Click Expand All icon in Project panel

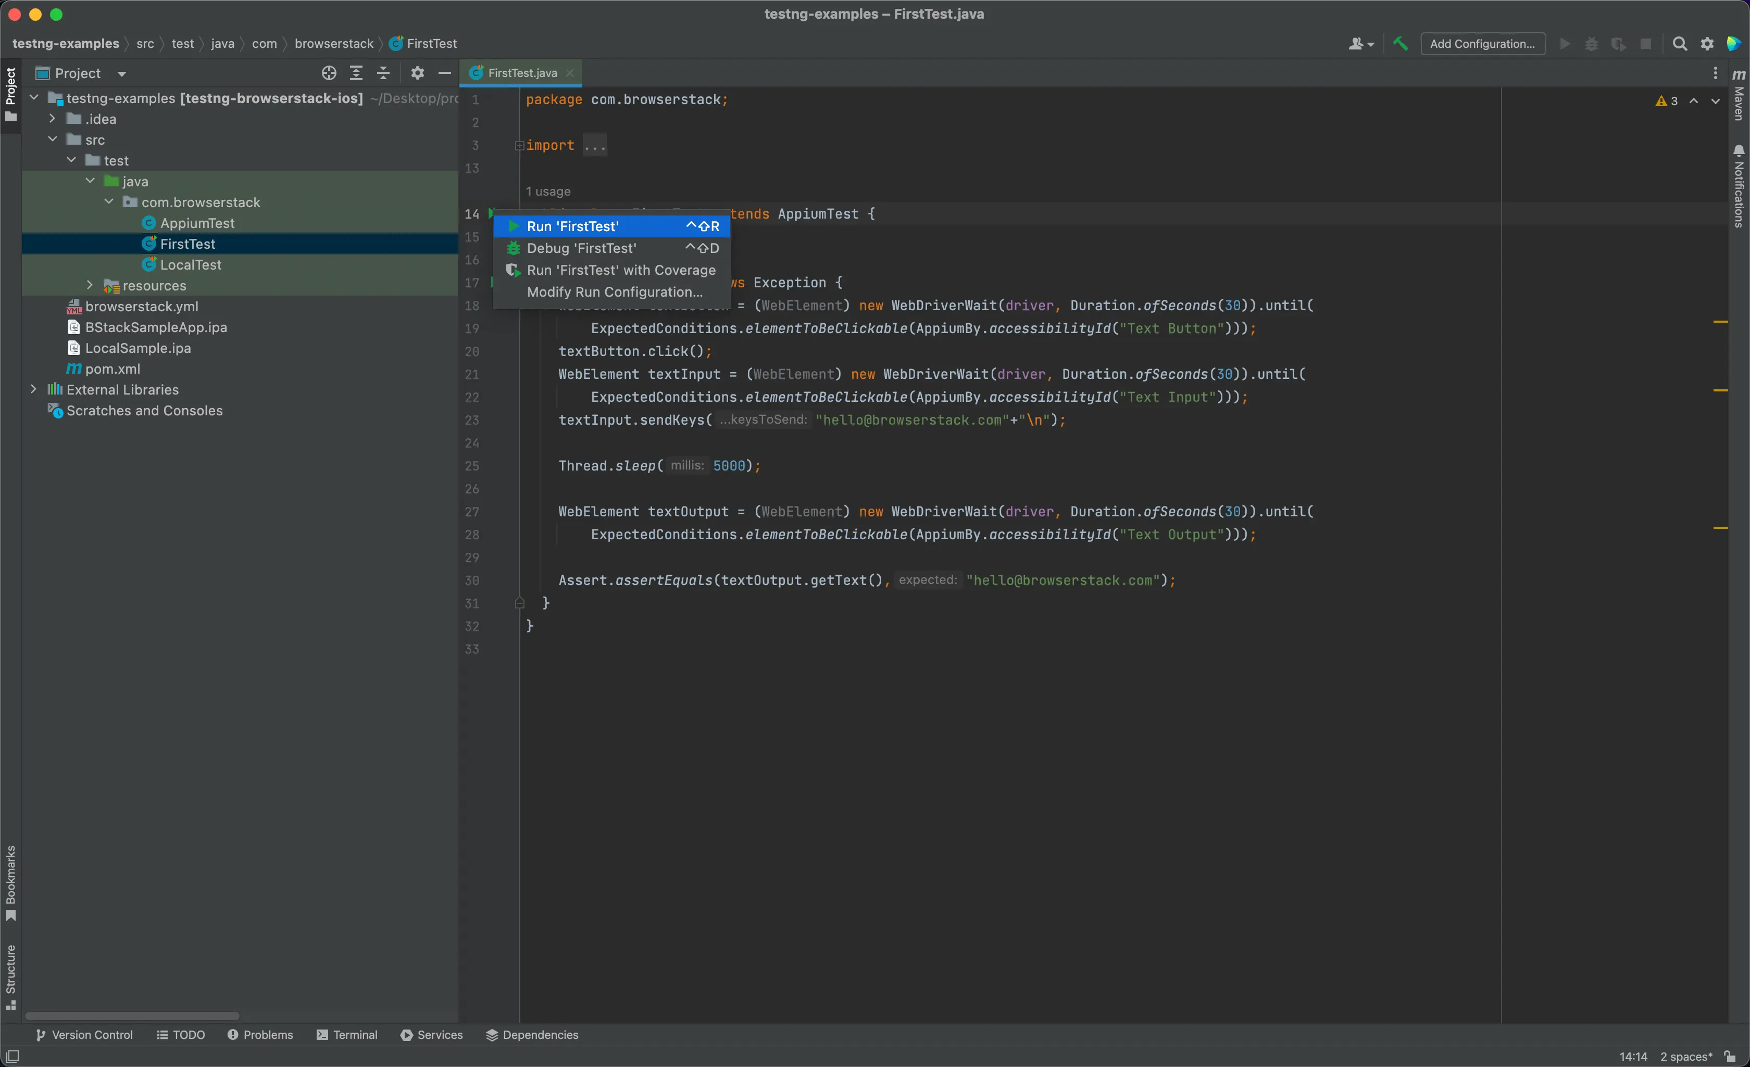[356, 73]
